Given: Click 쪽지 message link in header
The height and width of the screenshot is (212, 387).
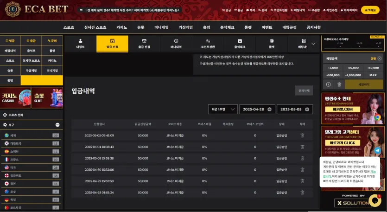Looking at the screenshot, I should (x=251, y=10).
